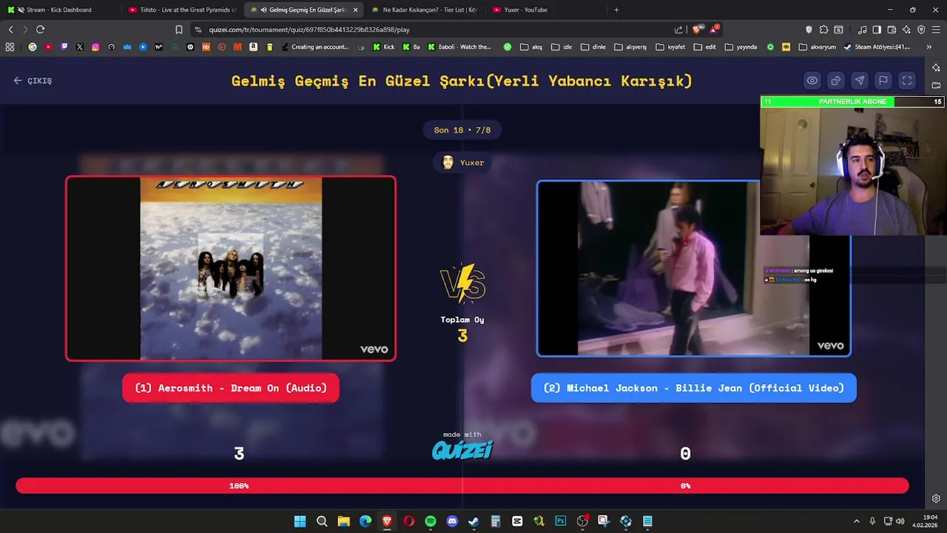The height and width of the screenshot is (533, 947).
Task: Open Discord from the taskbar
Action: pos(452,521)
